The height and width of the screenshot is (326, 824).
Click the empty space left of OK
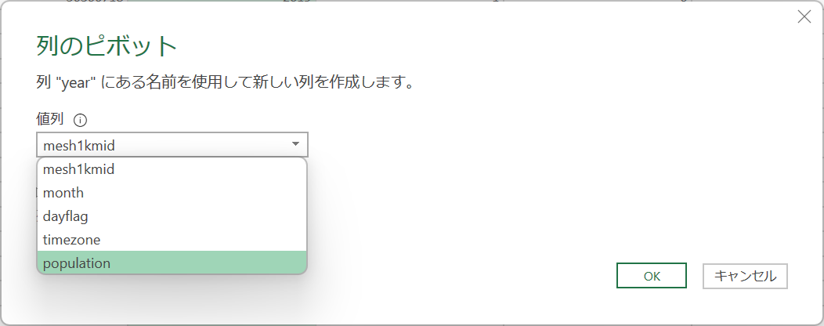462,276
